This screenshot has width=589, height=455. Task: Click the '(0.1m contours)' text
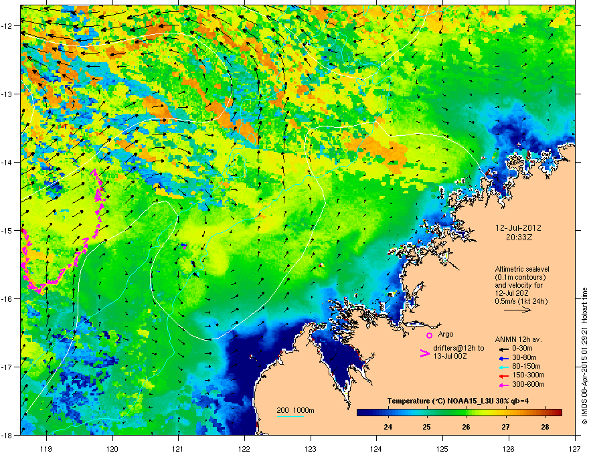(x=520, y=277)
